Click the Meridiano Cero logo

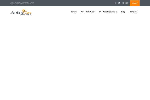[21, 12]
